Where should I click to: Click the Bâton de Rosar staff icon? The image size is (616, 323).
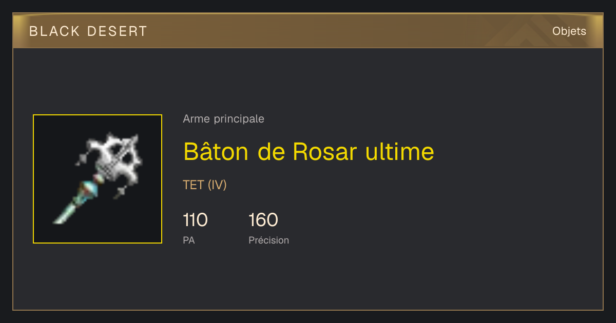pyautogui.click(x=98, y=178)
